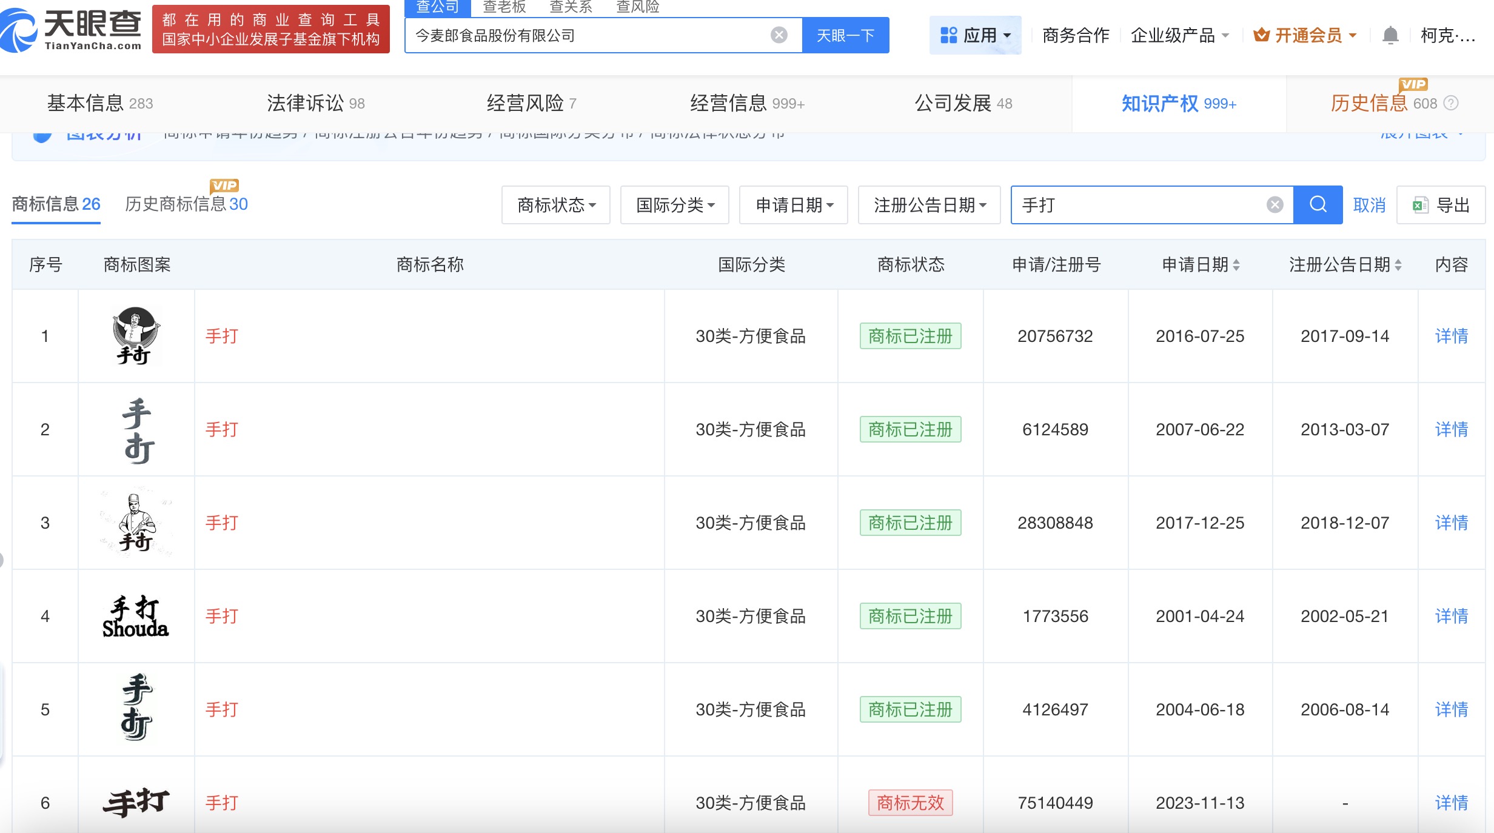Click the TianYanCha logo icon
This screenshot has height=833, width=1494.
coord(19,30)
